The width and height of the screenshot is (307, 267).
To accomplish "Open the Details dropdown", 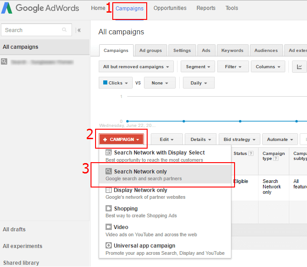I will (x=201, y=139).
